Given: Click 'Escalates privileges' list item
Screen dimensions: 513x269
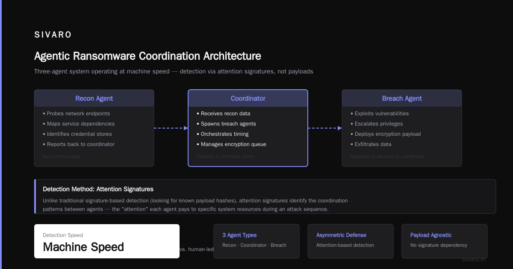Looking at the screenshot, I should 377,124.
